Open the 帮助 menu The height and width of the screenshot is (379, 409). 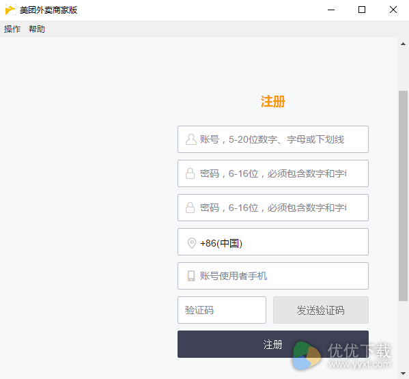[37, 29]
